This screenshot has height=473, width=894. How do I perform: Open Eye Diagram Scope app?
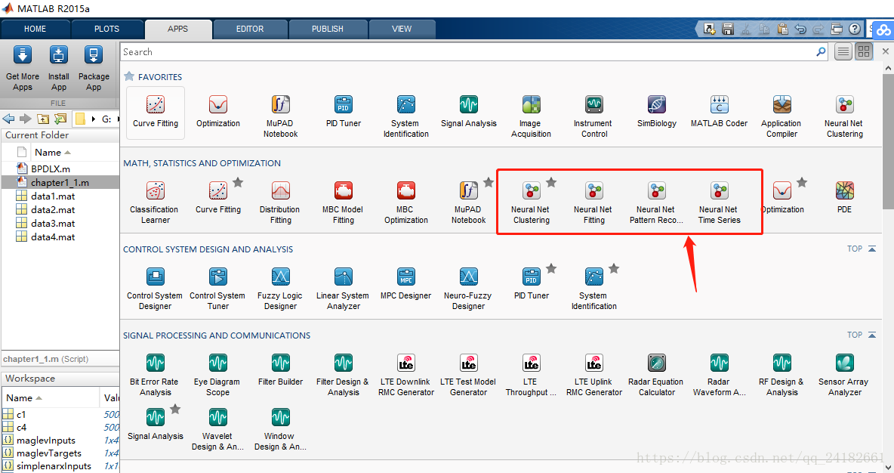[x=217, y=376]
